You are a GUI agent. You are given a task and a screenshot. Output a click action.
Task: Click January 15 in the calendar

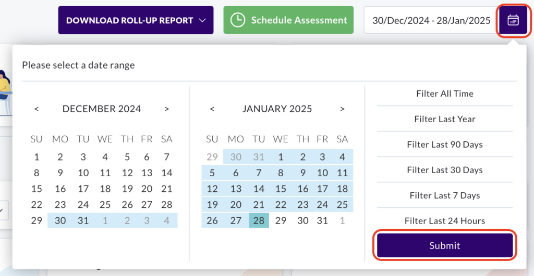[281, 189]
